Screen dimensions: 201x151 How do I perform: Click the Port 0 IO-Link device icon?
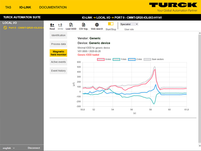(5, 28)
